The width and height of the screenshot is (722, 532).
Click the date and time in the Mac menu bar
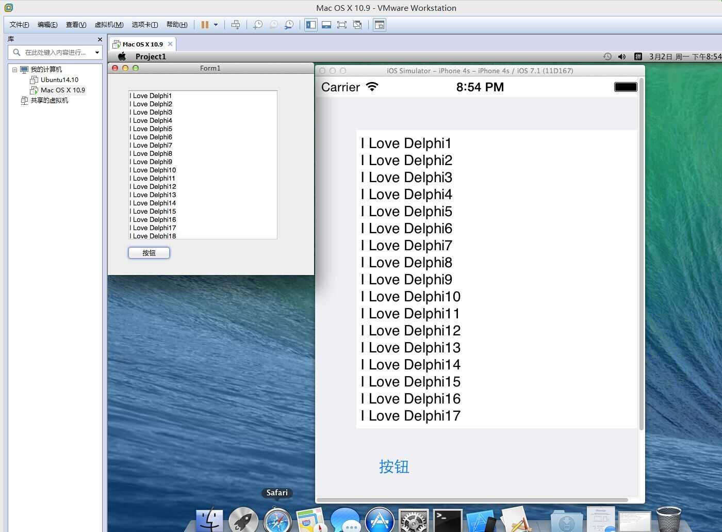coord(685,57)
